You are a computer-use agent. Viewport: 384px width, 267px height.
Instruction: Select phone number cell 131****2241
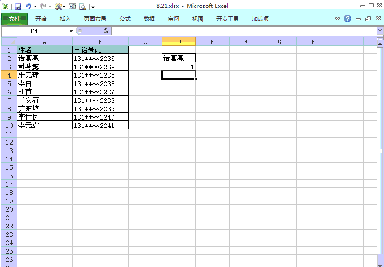click(x=100, y=125)
